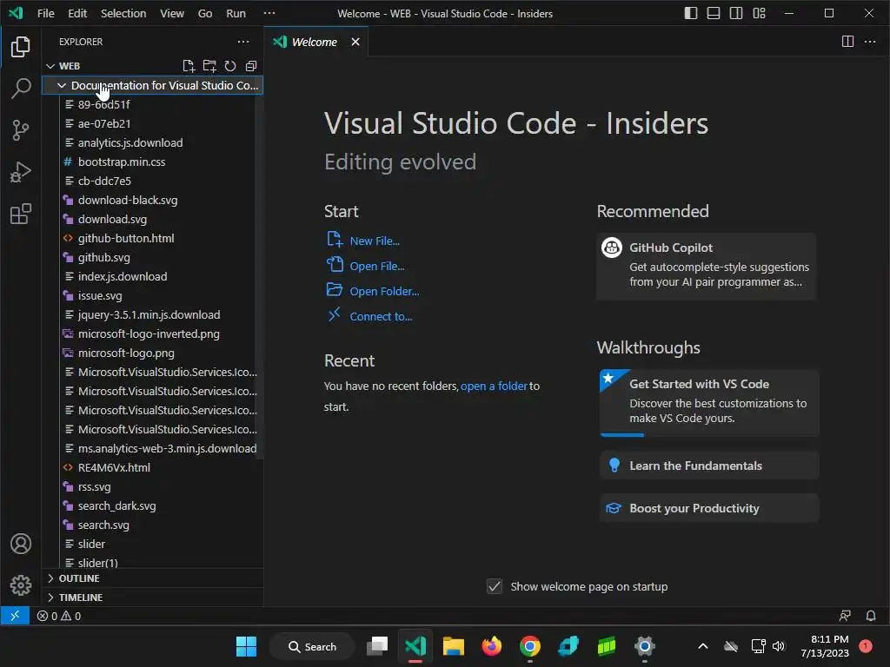Uncheck Show welcome page on startup
890x667 pixels.
tap(495, 586)
